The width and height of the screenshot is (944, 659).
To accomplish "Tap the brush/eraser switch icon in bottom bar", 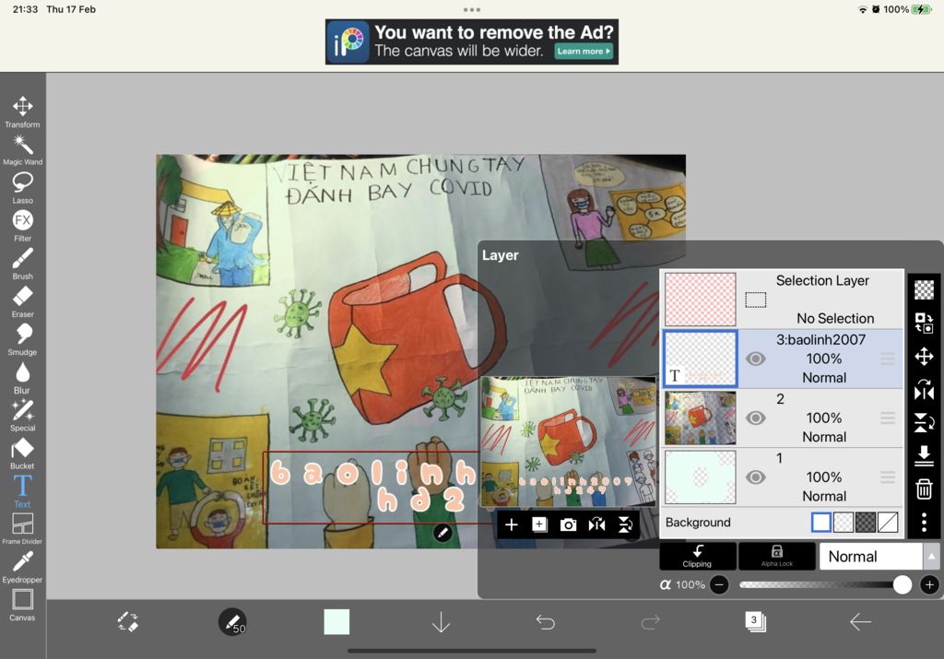I will click(127, 622).
